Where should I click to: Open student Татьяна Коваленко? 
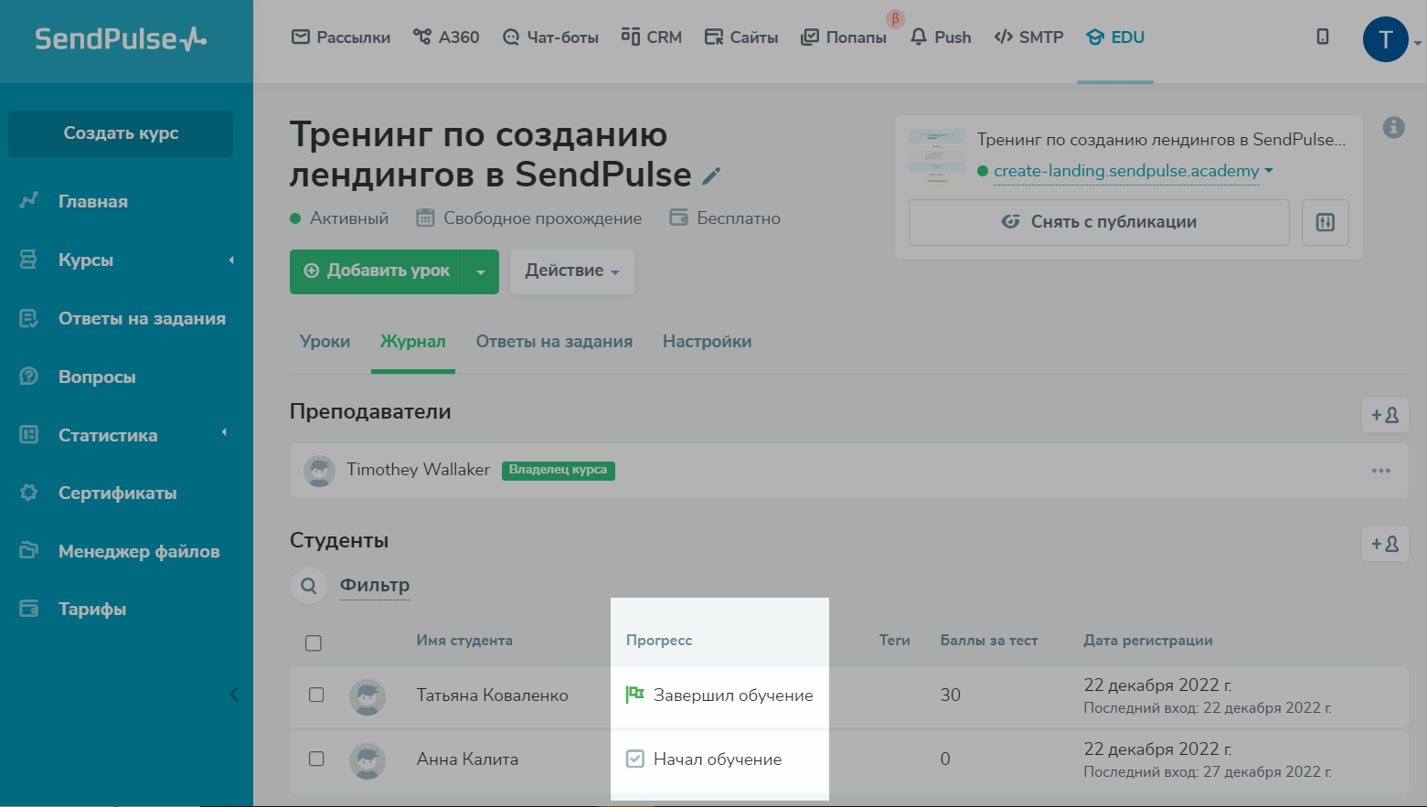click(x=493, y=696)
